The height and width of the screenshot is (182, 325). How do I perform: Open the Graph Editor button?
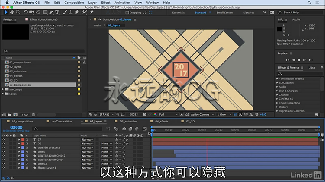pos(145,129)
